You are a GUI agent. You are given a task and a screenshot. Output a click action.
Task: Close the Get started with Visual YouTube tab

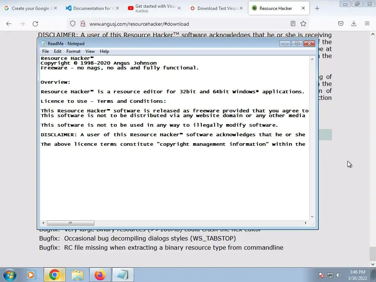click(179, 8)
